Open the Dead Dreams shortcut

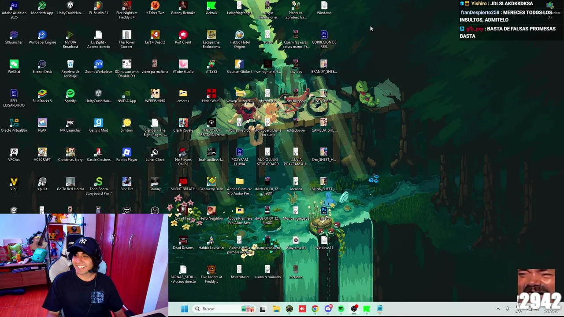tap(183, 243)
